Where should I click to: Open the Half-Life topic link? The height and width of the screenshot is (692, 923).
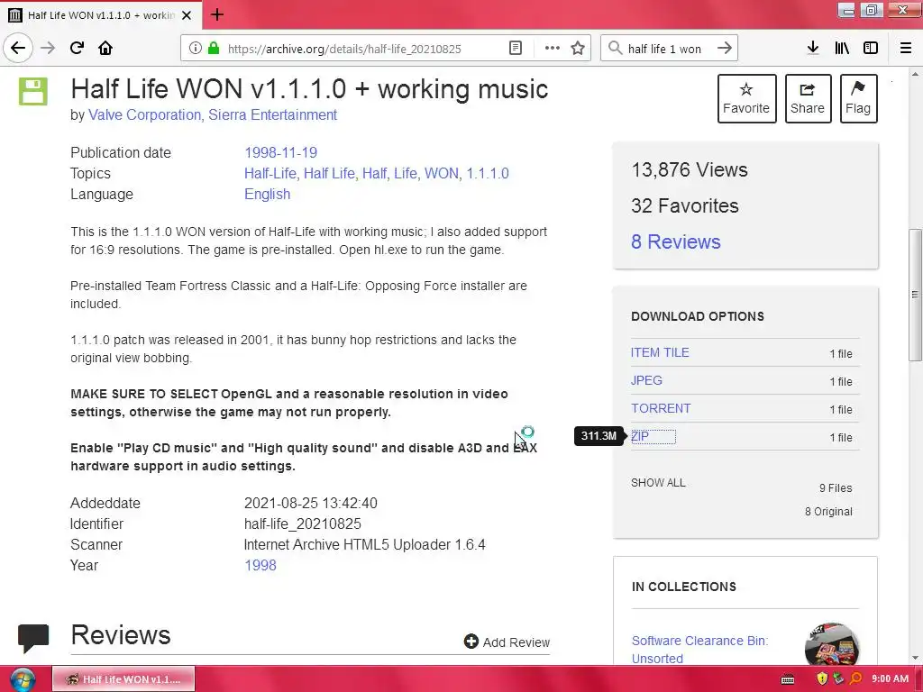(x=270, y=173)
